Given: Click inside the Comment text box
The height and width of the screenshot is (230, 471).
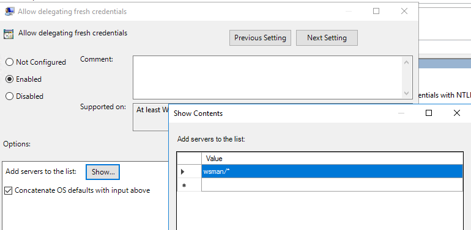Looking at the screenshot, I should pos(267,77).
